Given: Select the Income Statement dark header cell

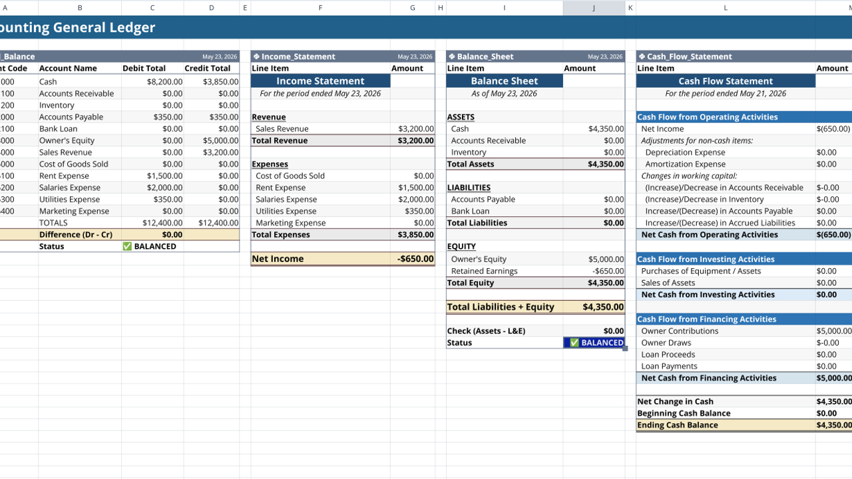Looking at the screenshot, I should point(320,81).
